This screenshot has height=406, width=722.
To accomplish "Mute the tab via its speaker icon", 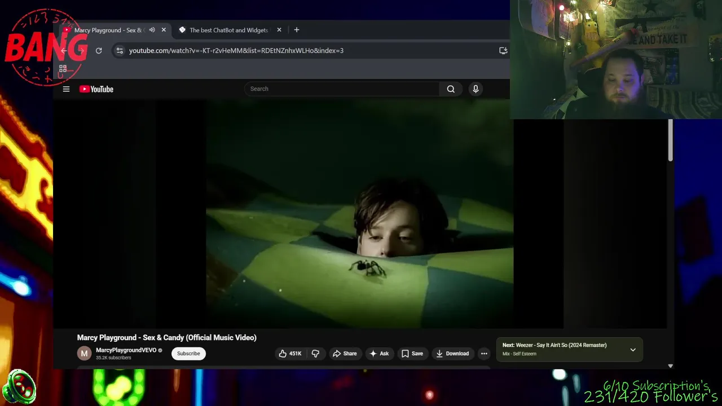I will tap(152, 30).
